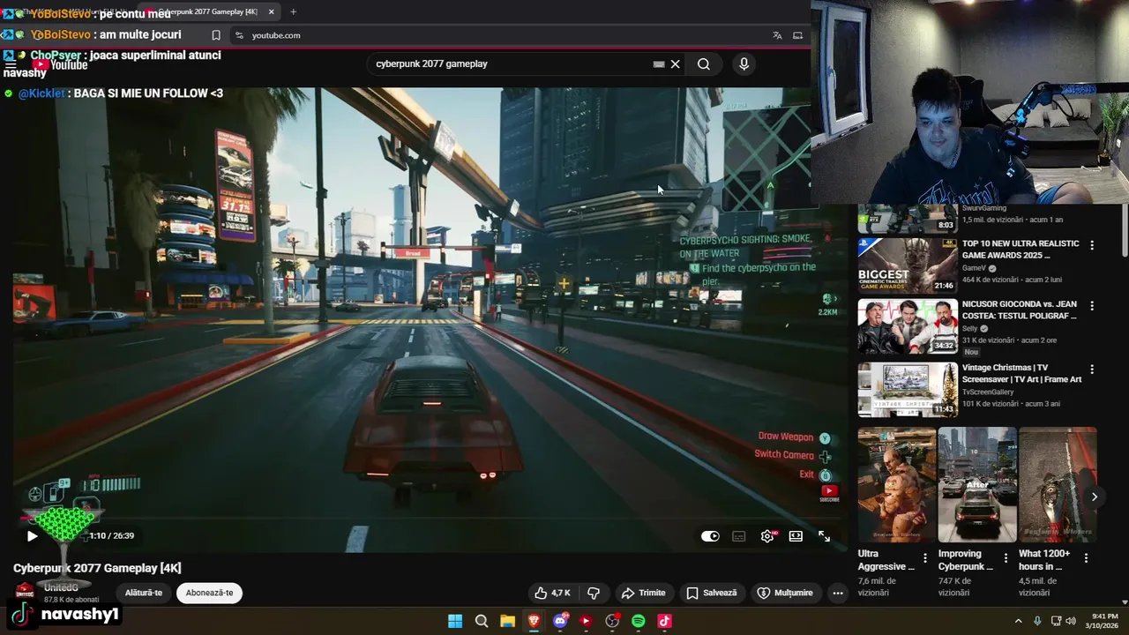1129x635 pixels.
Task: Select the Cyberpunk 2077 Gameplay [4K] tab
Action: click(209, 11)
